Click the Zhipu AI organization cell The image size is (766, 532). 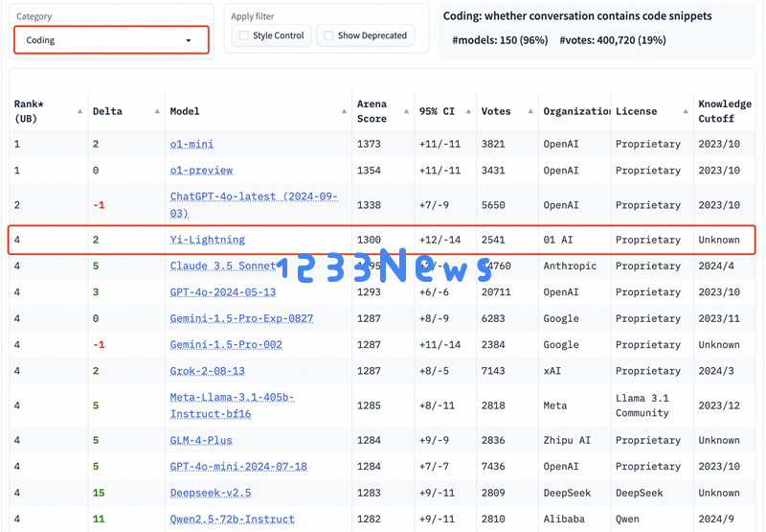(x=567, y=441)
